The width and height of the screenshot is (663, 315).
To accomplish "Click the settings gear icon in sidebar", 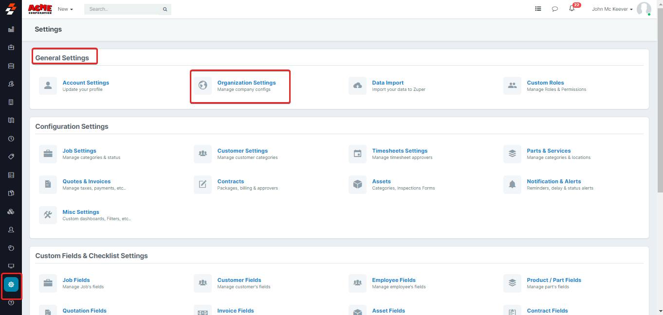I will [x=11, y=284].
